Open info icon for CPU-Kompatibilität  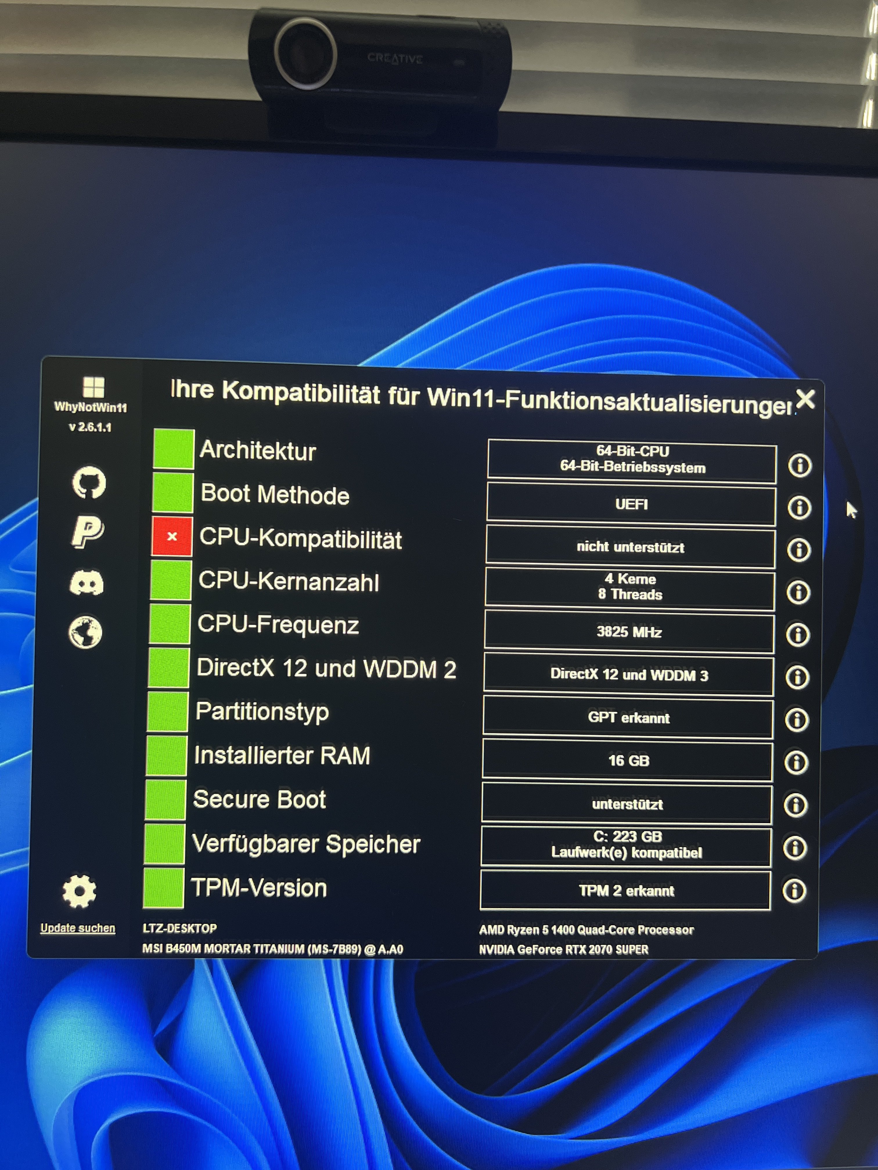click(799, 550)
